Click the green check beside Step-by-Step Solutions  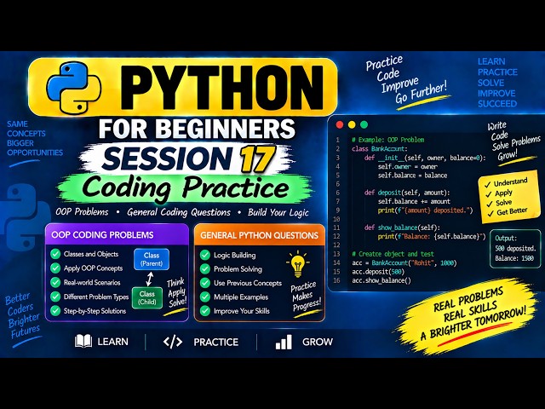[x=55, y=310]
